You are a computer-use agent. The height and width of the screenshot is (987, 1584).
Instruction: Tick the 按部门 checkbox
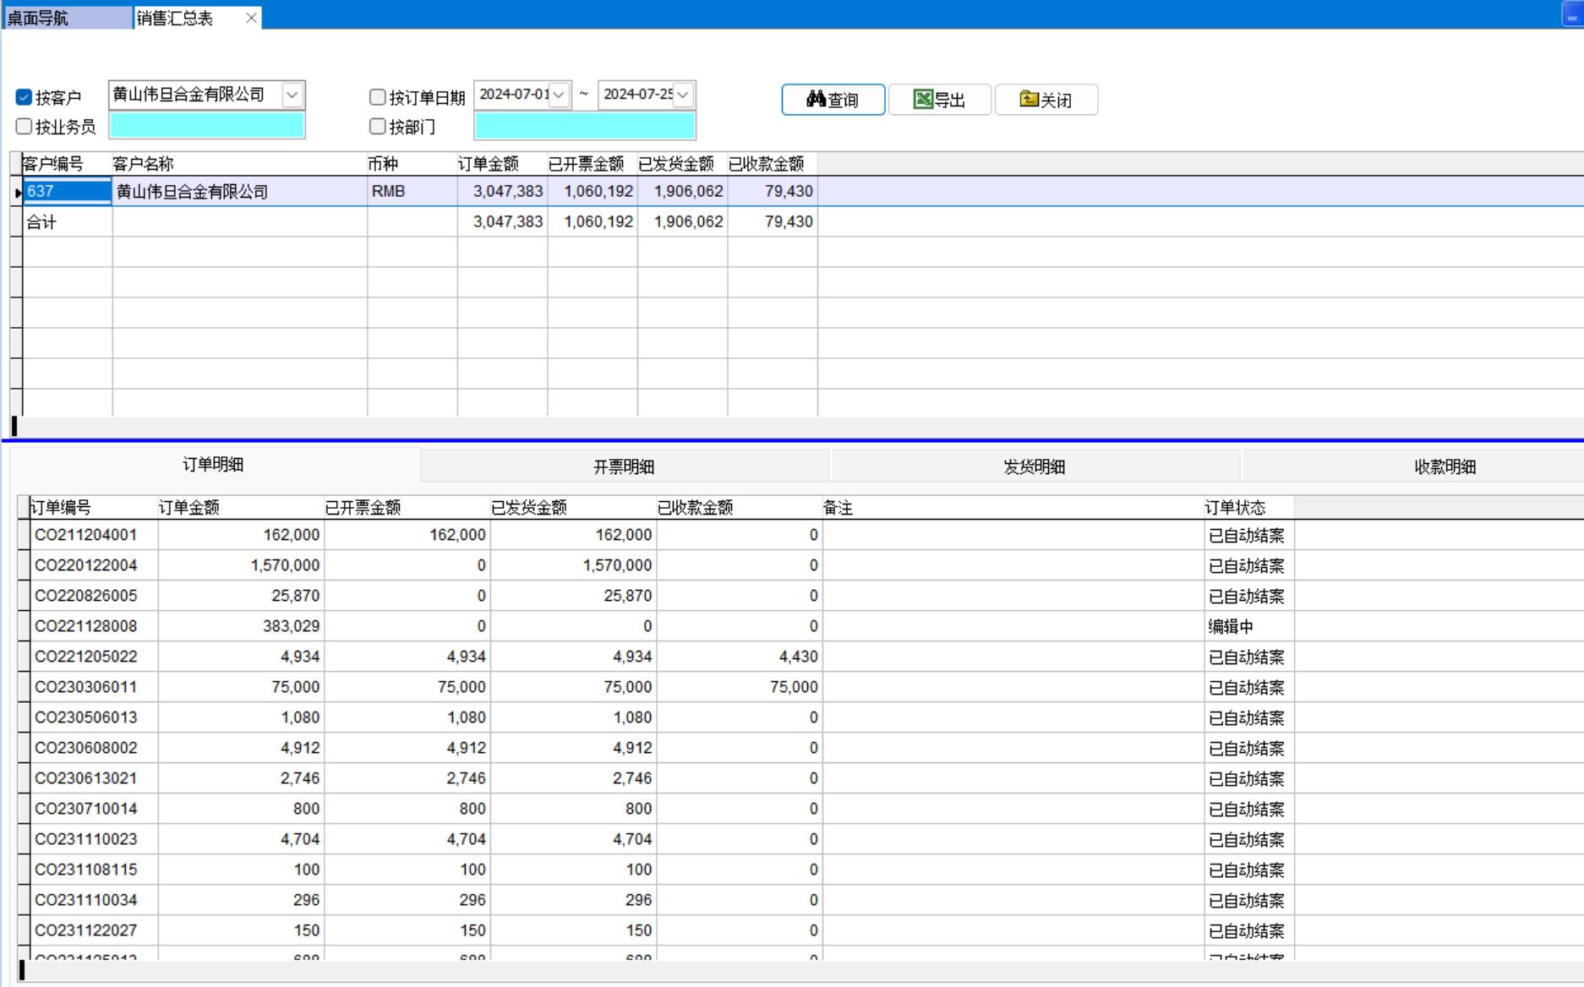coord(378,127)
